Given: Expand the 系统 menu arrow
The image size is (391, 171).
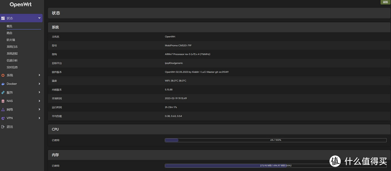Looking at the screenshot, I should (x=39, y=75).
